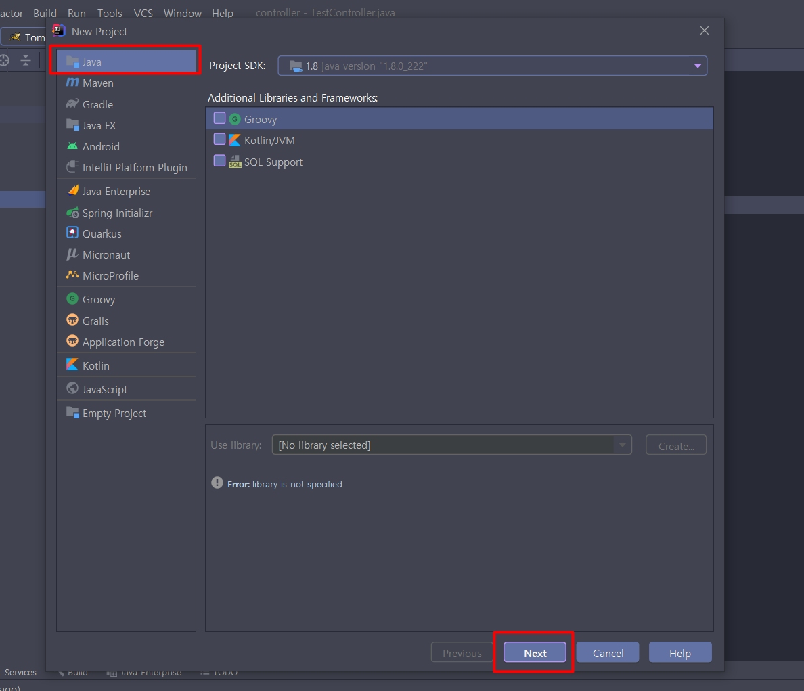Click the Groovy library green G icon

click(234, 119)
